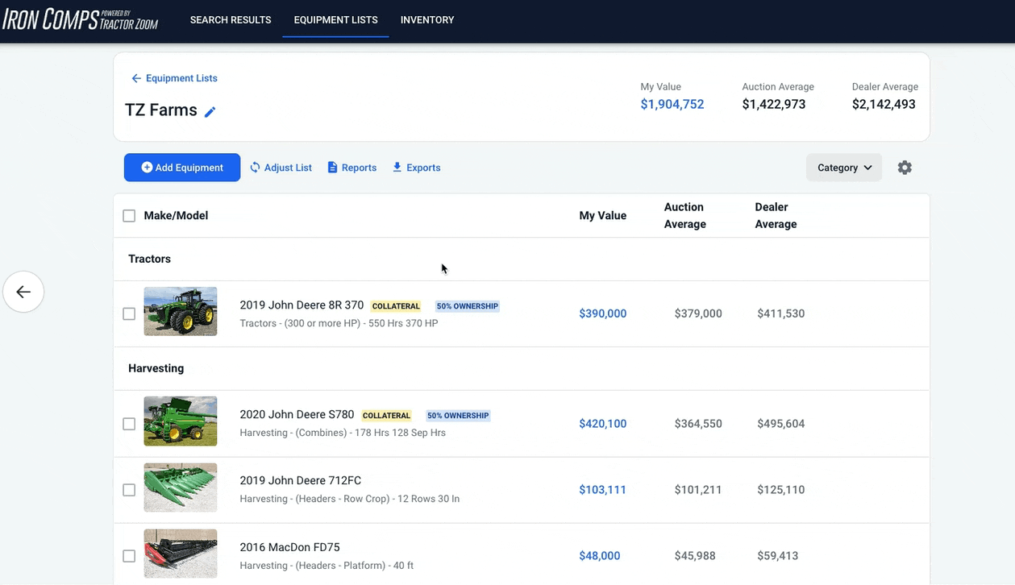Click the COLLATERAL tag on 8R 370
Screen dimensions: 1015x585
(396, 306)
